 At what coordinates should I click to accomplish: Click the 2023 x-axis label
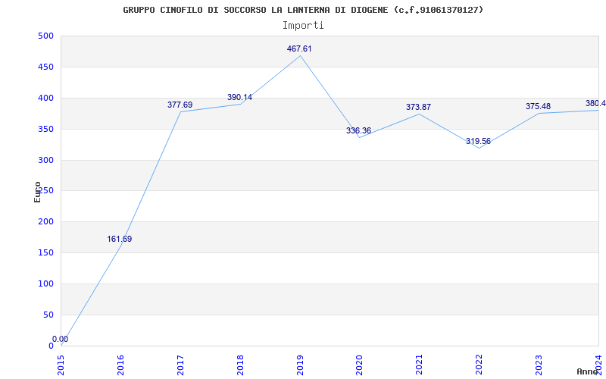coord(539,365)
